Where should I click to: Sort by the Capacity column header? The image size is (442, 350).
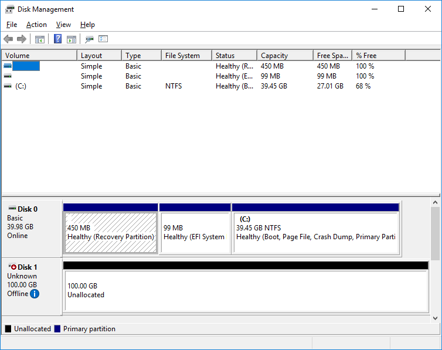pos(285,56)
